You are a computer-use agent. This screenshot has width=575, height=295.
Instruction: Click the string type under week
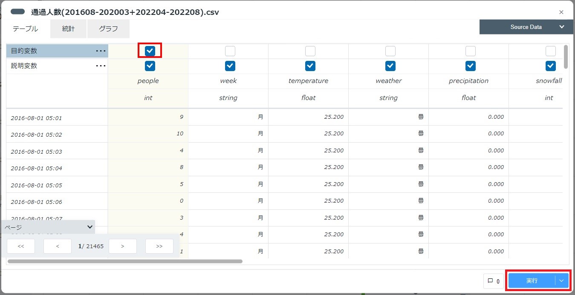coord(228,98)
